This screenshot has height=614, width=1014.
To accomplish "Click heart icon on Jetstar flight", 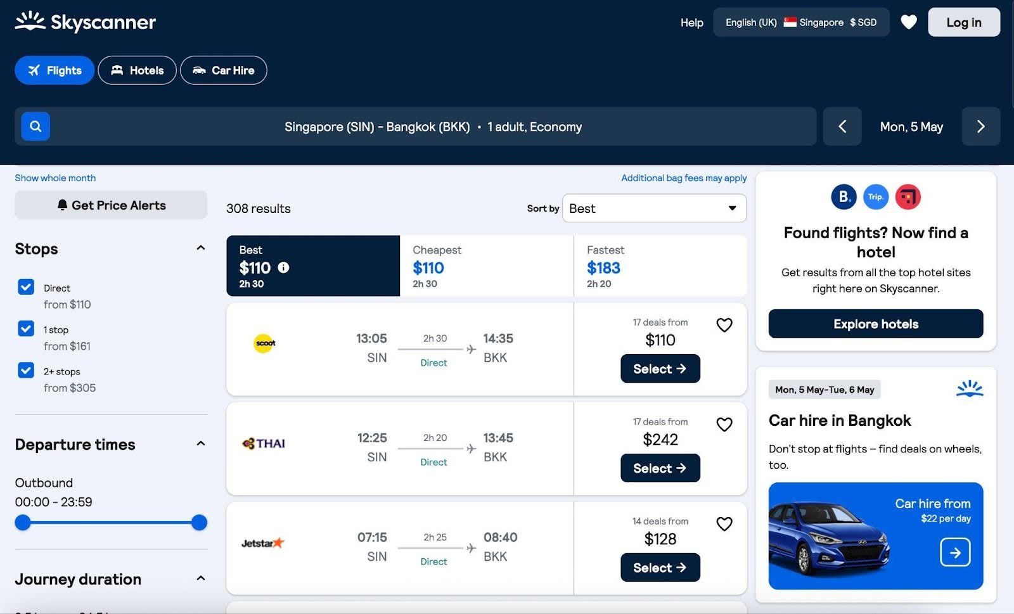I will point(724,524).
